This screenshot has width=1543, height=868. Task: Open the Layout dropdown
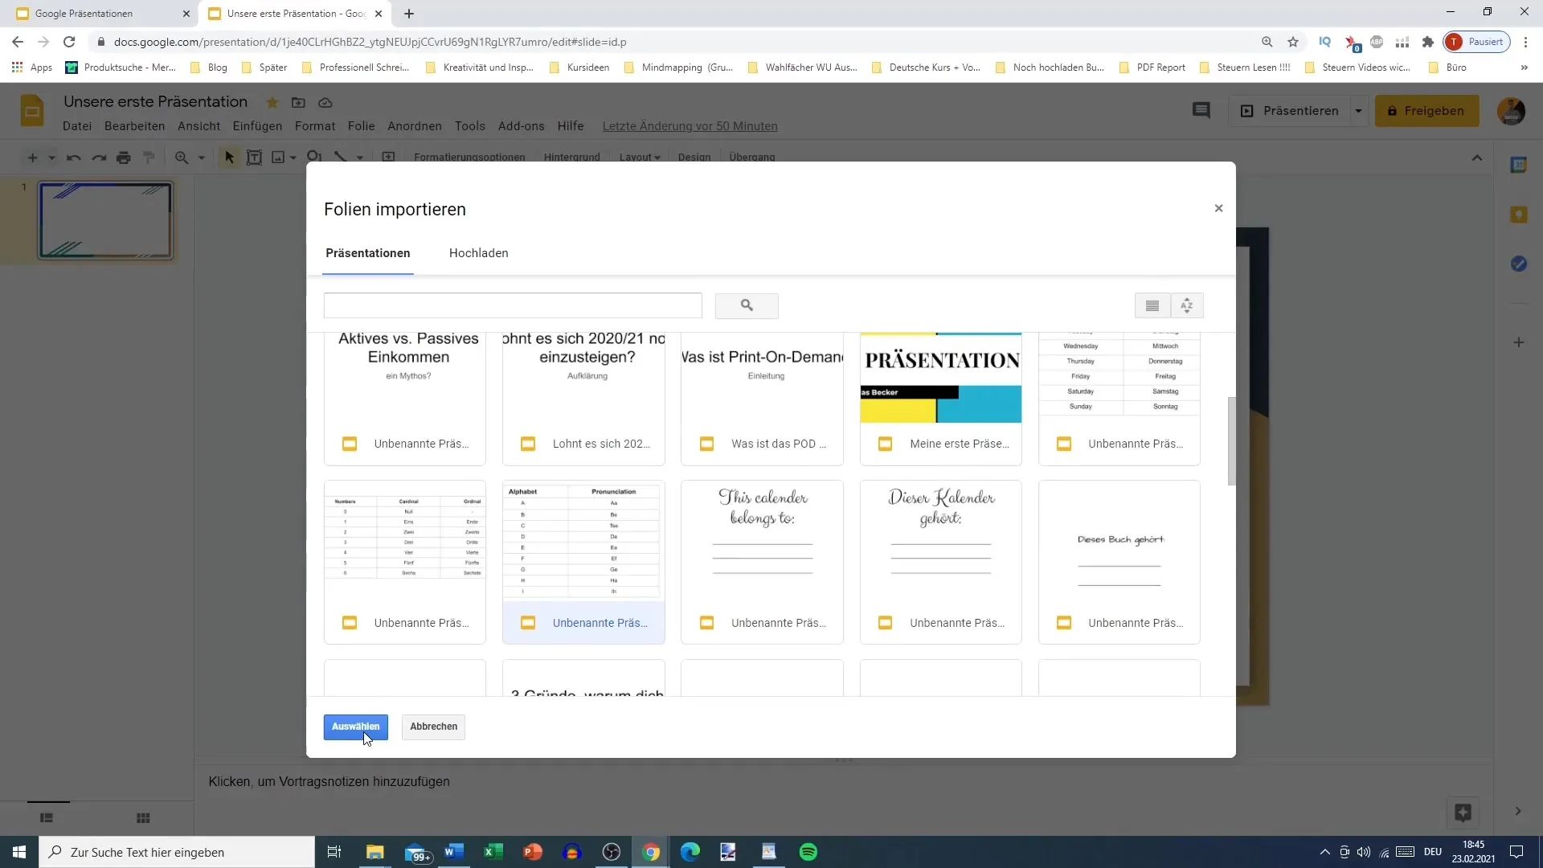coord(640,158)
